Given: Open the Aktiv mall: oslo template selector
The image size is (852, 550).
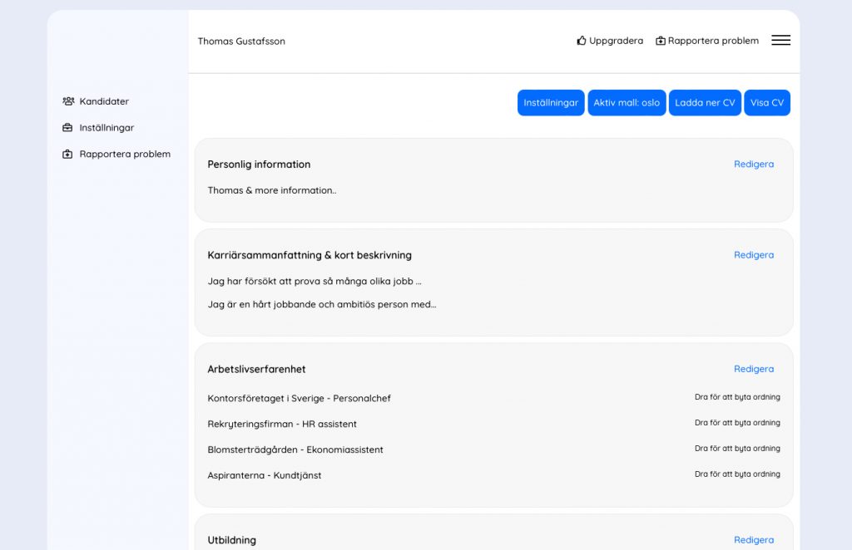Looking at the screenshot, I should 627,103.
